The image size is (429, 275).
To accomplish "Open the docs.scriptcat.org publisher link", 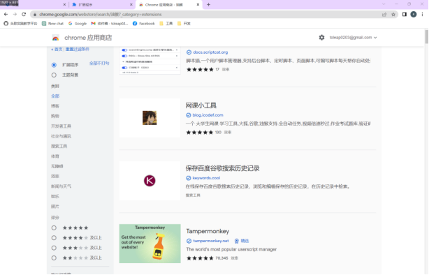I will tap(210, 52).
